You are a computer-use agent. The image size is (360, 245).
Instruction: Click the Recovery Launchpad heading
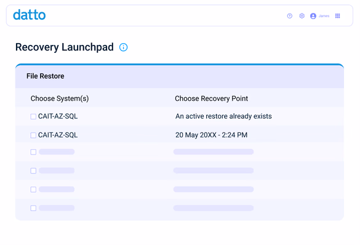65,47
